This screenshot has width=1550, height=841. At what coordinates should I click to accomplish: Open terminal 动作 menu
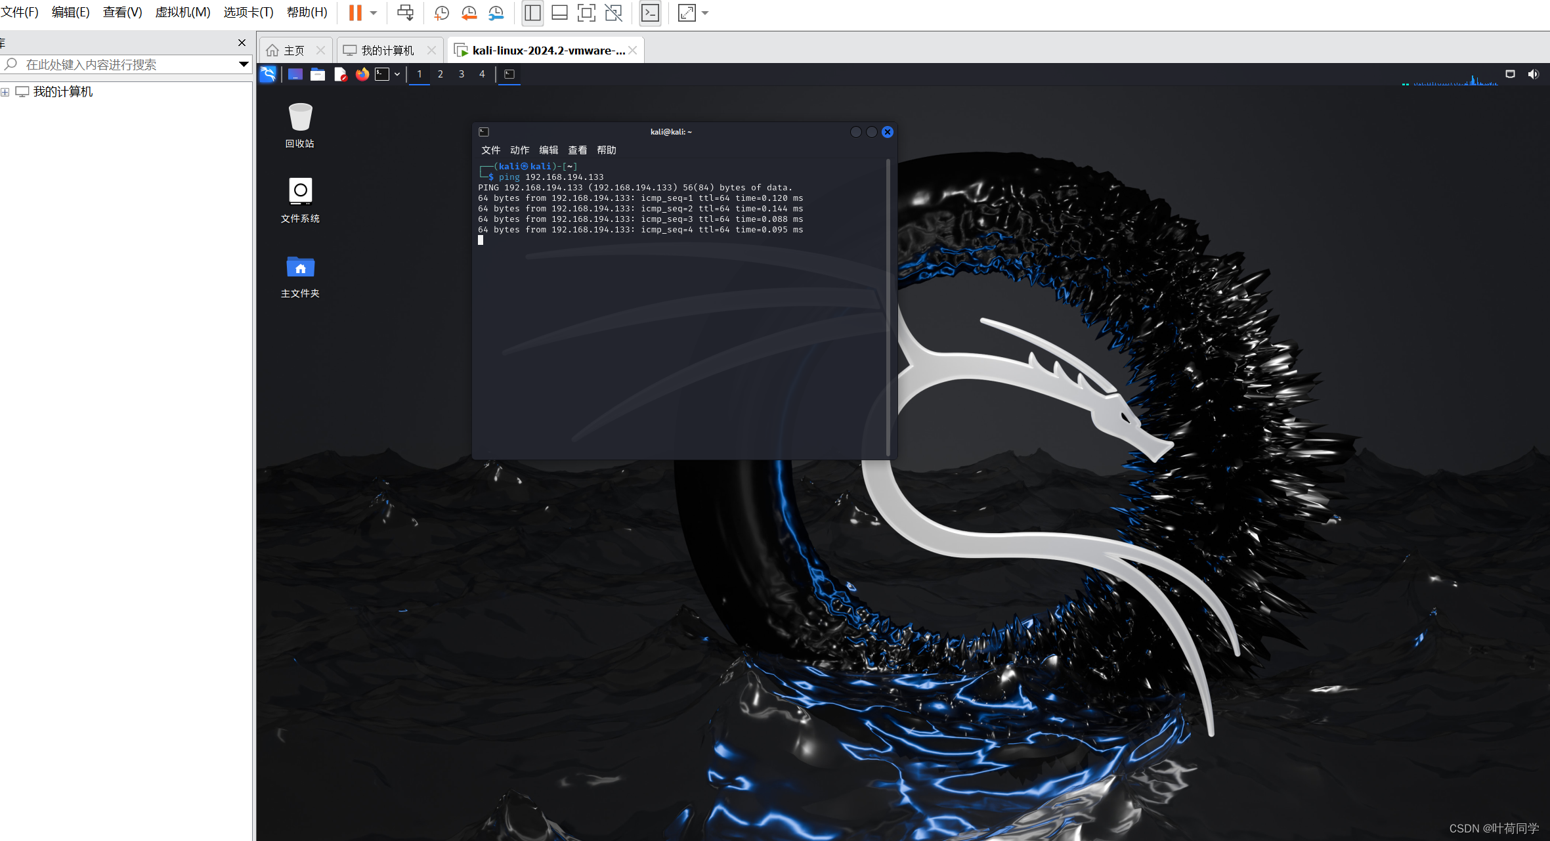(x=519, y=150)
